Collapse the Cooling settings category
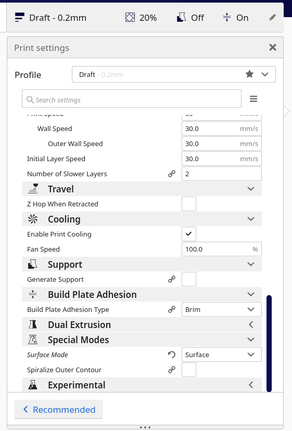Image resolution: width=292 pixels, height=431 pixels. [x=142, y=219]
